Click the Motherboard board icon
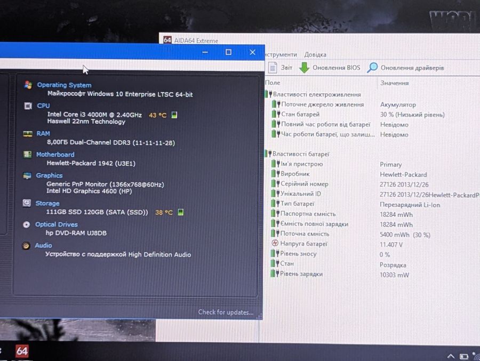 click(x=27, y=154)
